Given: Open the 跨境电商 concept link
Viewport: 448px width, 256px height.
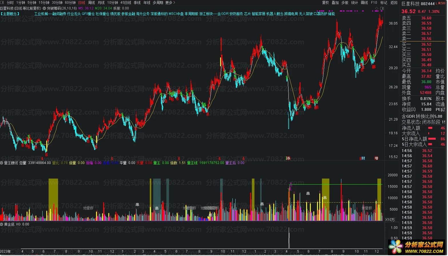Looking at the screenshot, I should [x=291, y=14].
